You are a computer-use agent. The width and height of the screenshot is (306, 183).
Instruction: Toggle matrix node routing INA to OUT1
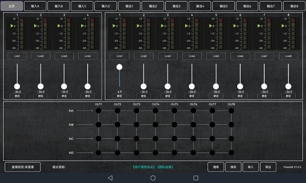point(98,110)
